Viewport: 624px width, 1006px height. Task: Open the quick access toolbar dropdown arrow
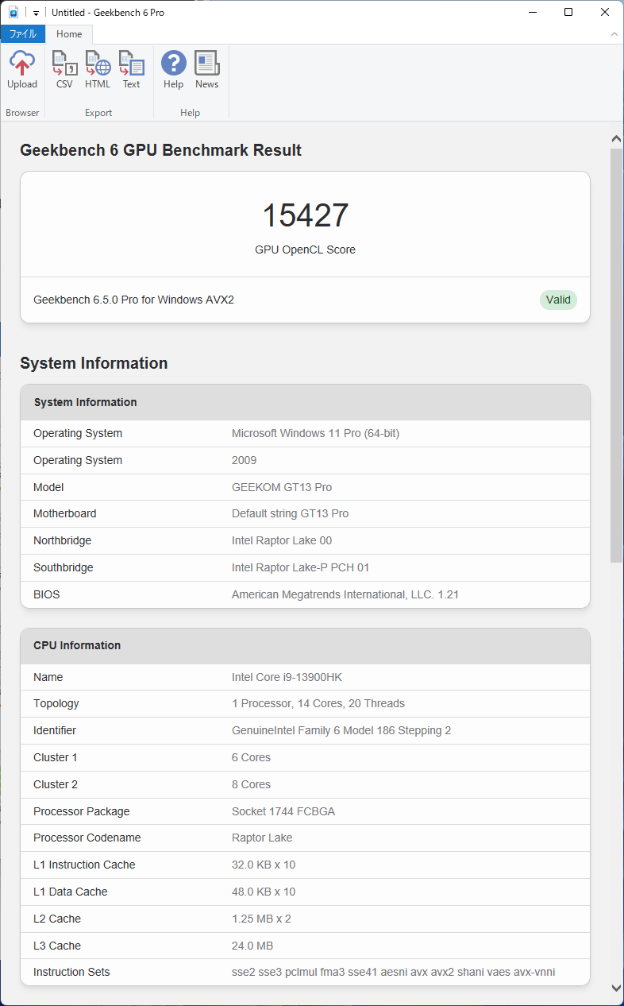tap(36, 14)
